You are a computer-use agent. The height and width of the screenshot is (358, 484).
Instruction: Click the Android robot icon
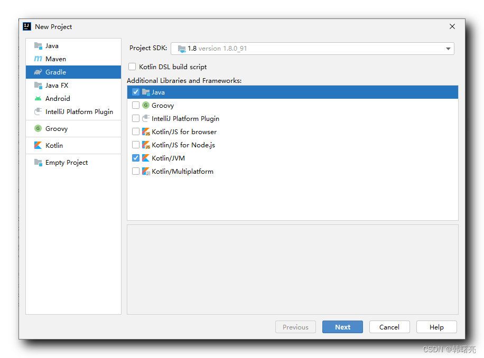click(38, 99)
